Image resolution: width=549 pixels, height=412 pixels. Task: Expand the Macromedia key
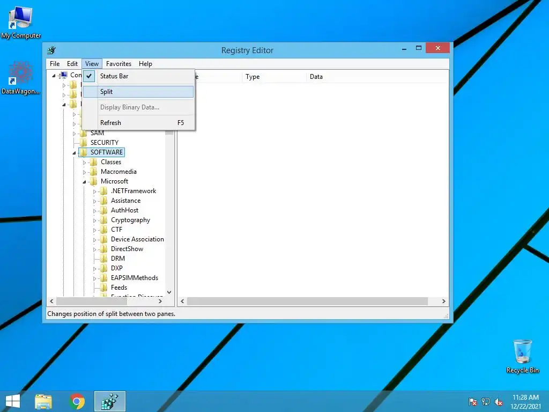84,172
